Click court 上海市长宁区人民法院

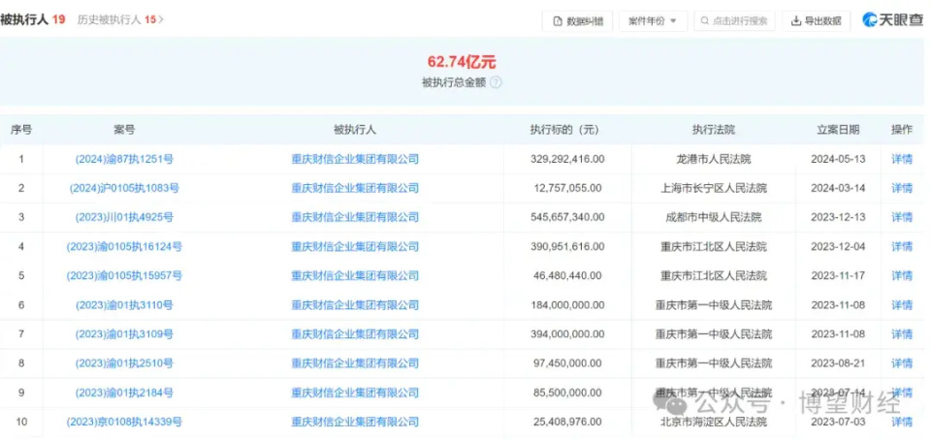pyautogui.click(x=713, y=188)
